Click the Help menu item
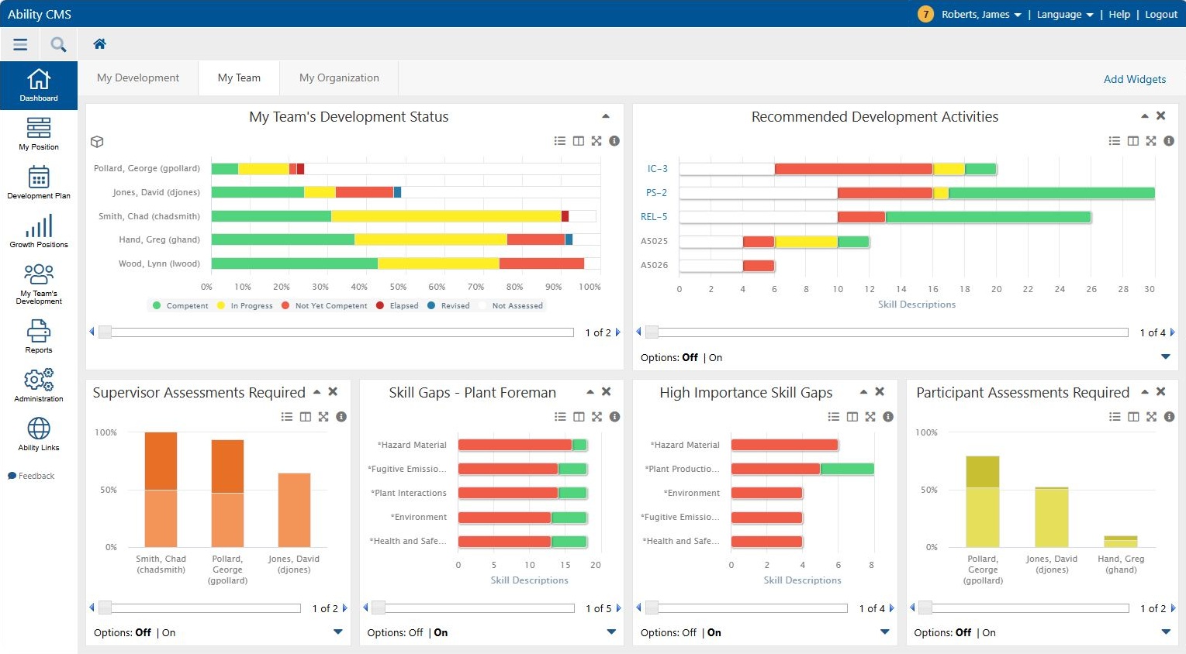The width and height of the screenshot is (1186, 654). [1119, 14]
